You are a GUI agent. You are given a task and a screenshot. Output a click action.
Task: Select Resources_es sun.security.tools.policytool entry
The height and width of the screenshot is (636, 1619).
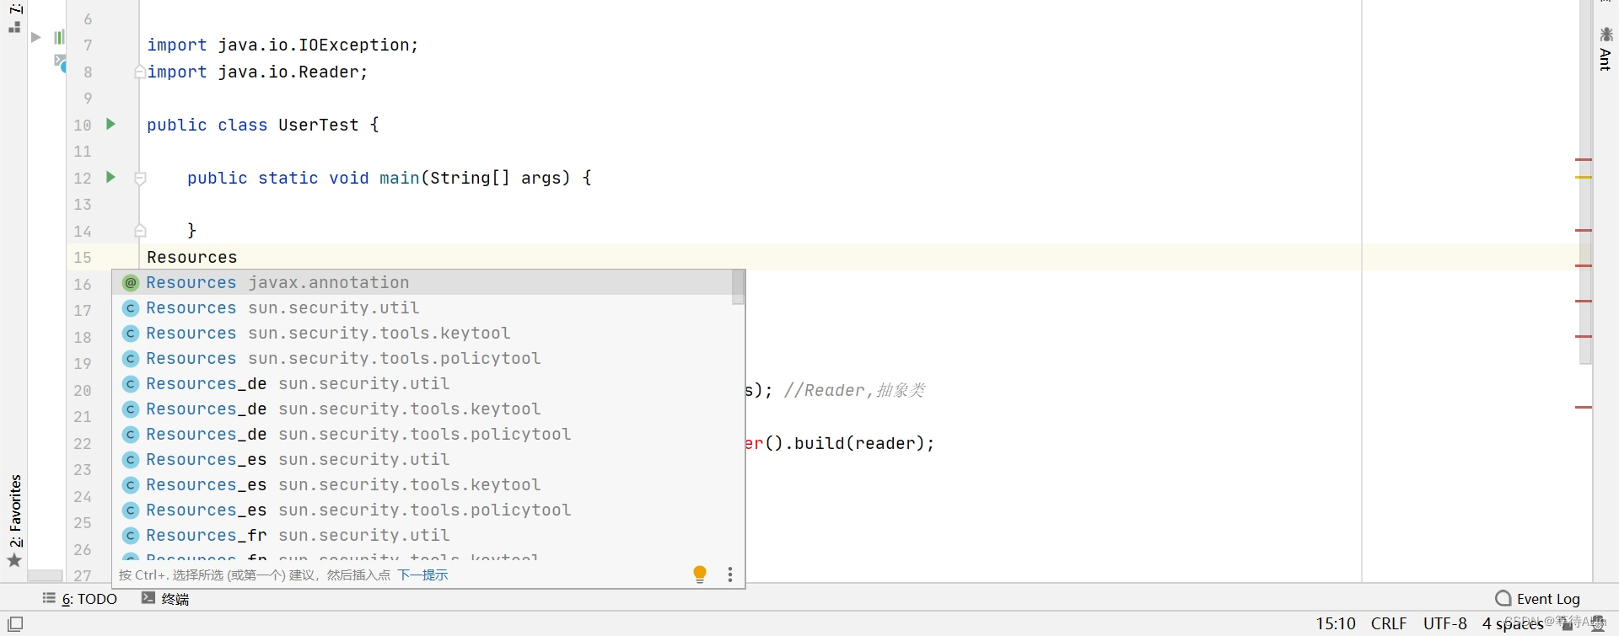[422, 510]
